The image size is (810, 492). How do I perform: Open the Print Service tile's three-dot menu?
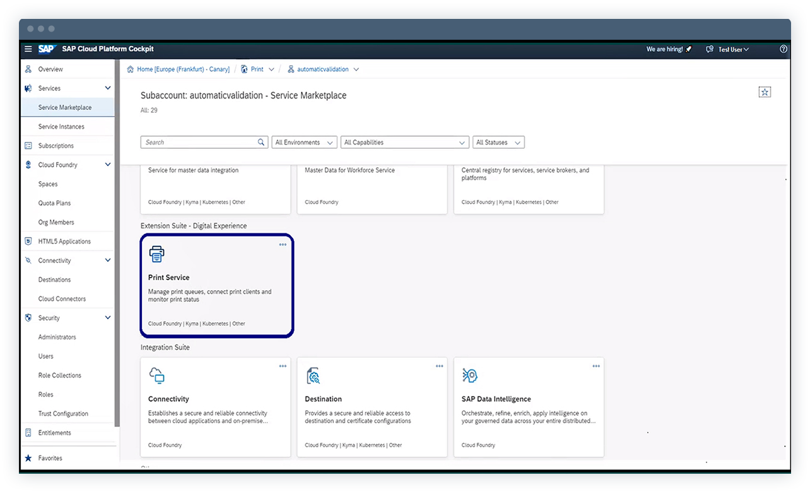click(283, 245)
